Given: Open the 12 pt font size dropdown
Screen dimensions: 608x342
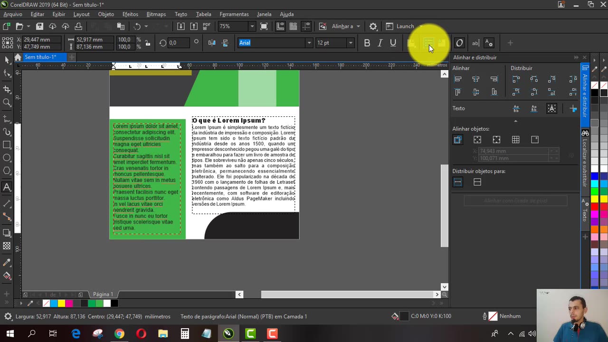Looking at the screenshot, I should 351,43.
